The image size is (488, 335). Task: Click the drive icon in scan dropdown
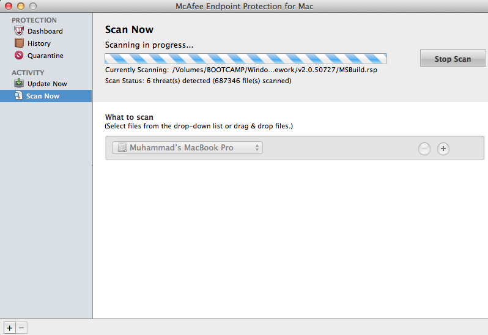click(122, 147)
